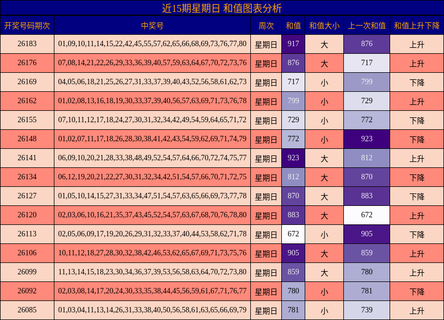Select draw number 26085
444x320 pixels.
point(27,310)
